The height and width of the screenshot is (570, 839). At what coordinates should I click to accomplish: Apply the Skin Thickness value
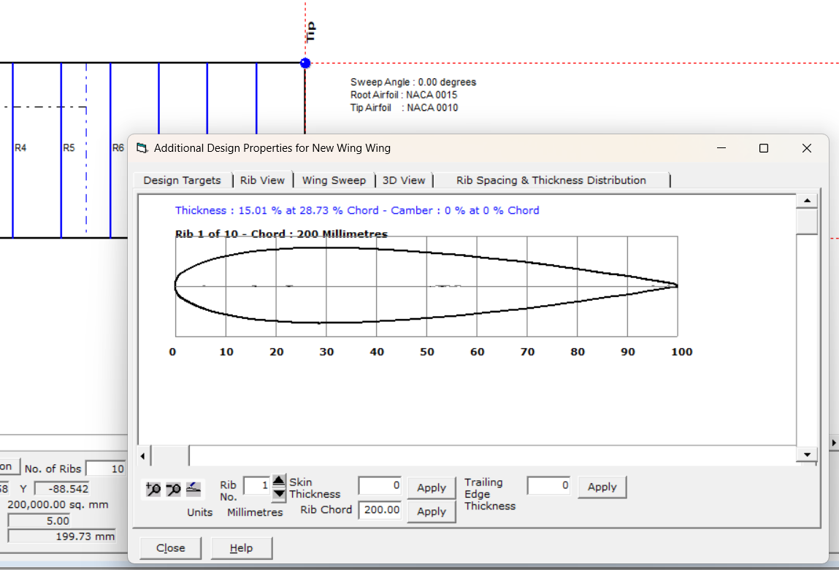click(x=432, y=488)
